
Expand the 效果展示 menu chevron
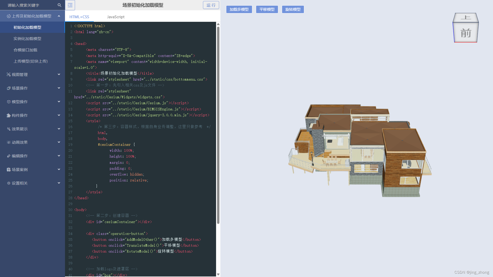[x=59, y=129]
